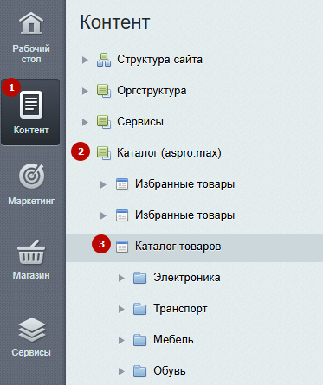Open the Маркетинг target icon
Screen dimensions: 323x385
31,176
